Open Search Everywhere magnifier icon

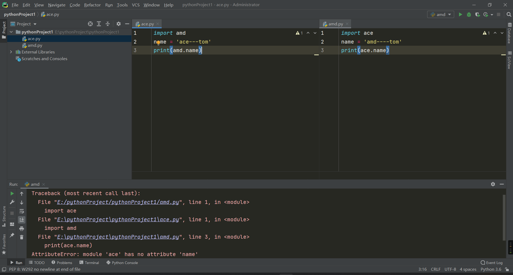point(509,14)
